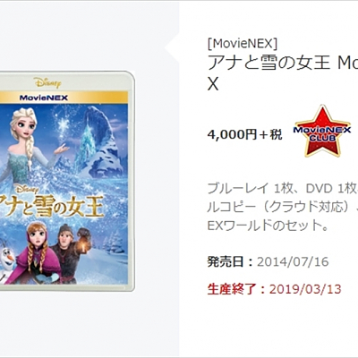Open the アナと雪の女王 product title
The width and height of the screenshot is (358, 358).
283,73
